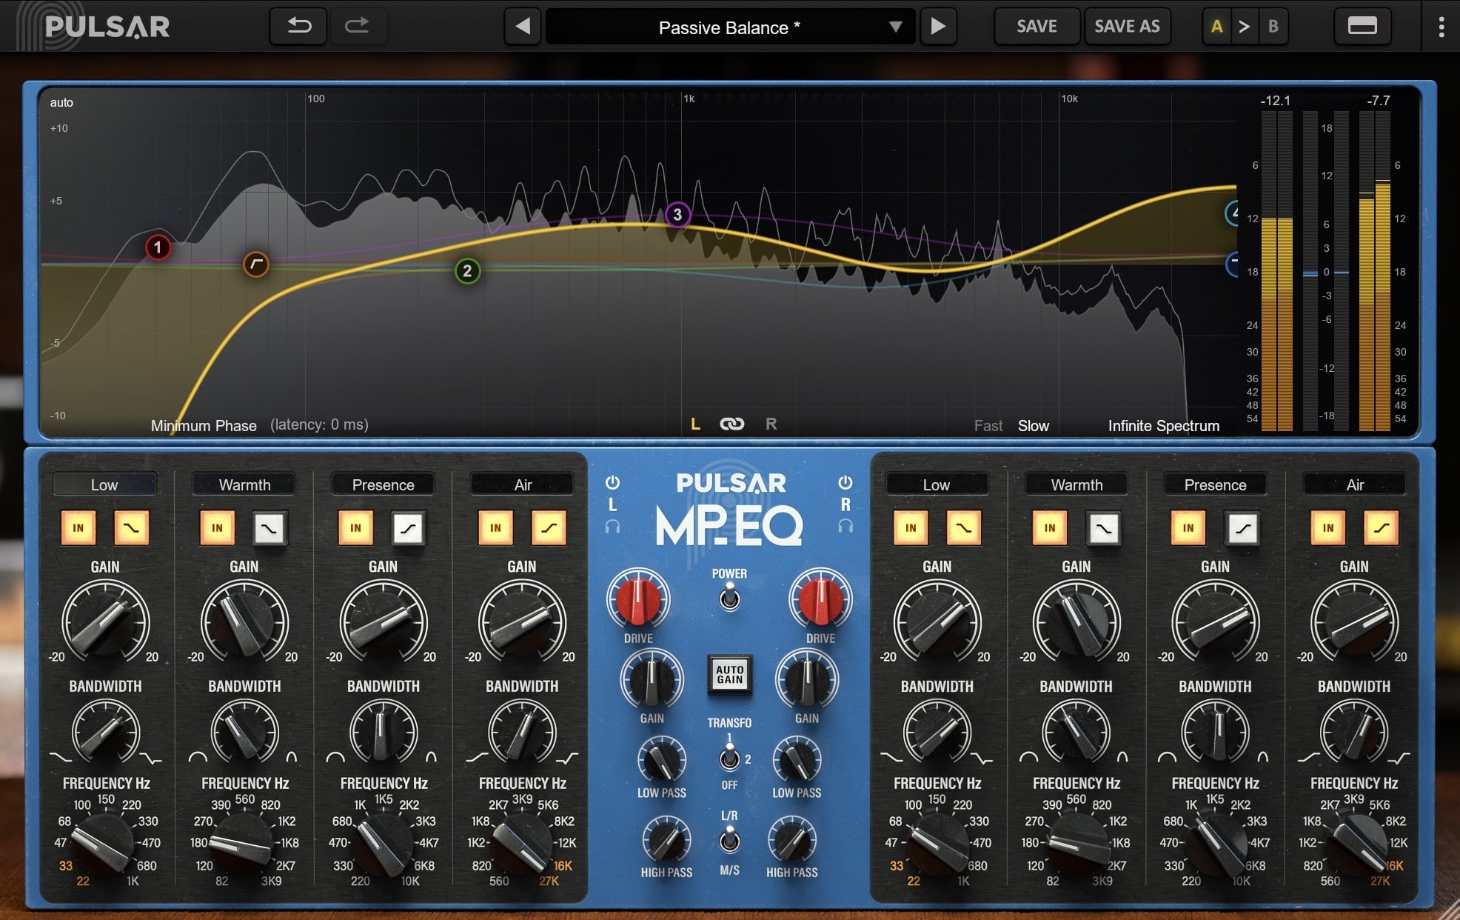Click the next preset arrow
The image size is (1460, 920).
(938, 26)
